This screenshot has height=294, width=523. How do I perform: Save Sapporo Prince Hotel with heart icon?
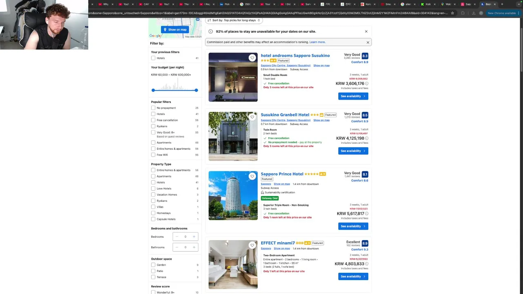point(252,176)
